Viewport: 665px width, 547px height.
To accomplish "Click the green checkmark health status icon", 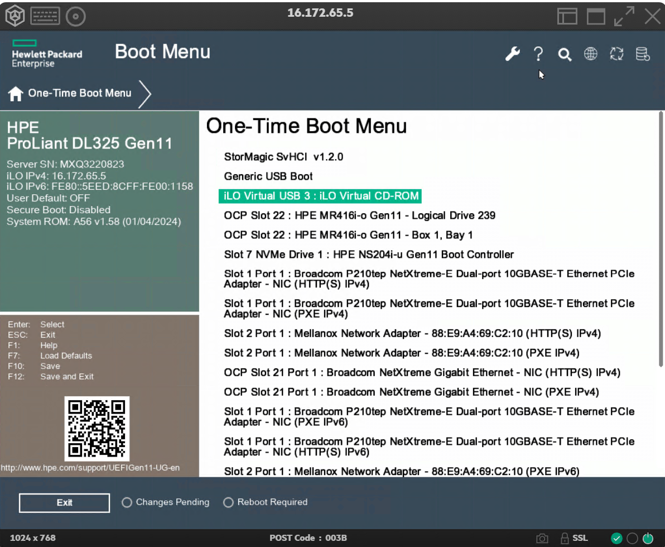I will pyautogui.click(x=616, y=539).
